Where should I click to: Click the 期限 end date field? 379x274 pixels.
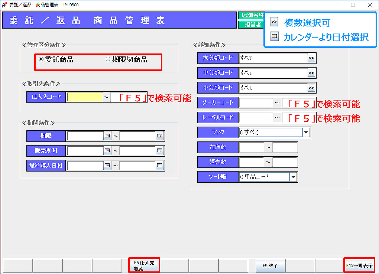tap(137, 136)
